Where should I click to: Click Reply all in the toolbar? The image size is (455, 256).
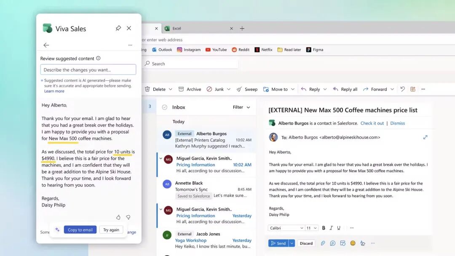(x=345, y=89)
